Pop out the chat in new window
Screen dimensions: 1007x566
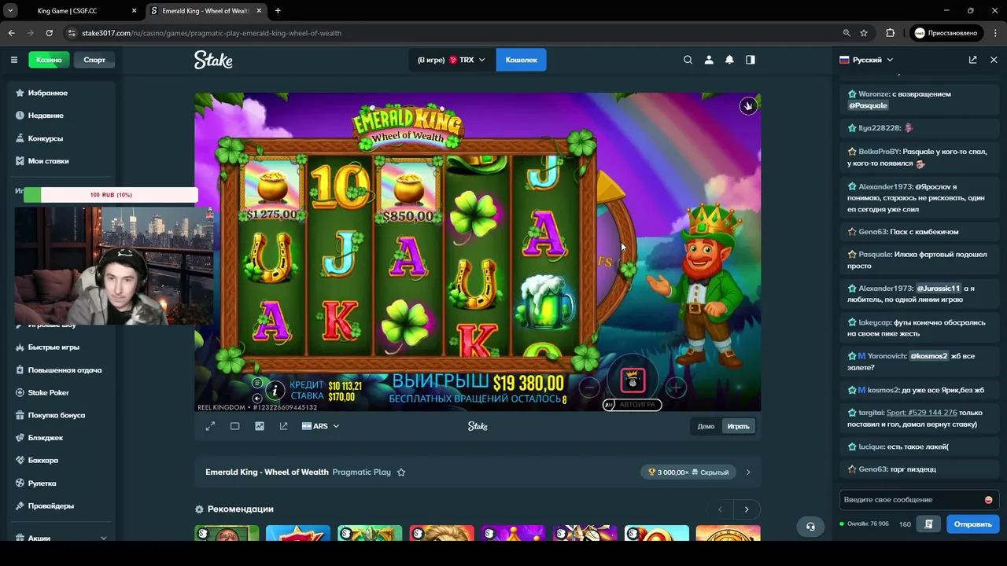pos(972,60)
